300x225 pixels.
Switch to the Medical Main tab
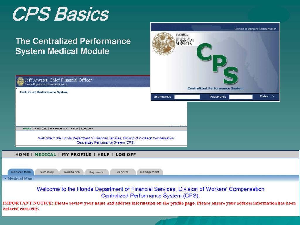coord(21,172)
